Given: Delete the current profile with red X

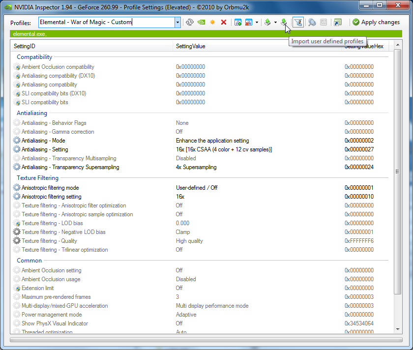Looking at the screenshot, I should click(224, 22).
